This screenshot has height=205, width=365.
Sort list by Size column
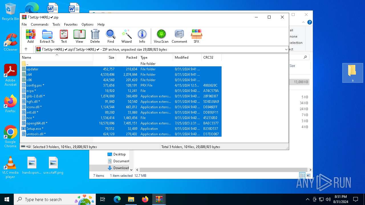tap(105, 58)
